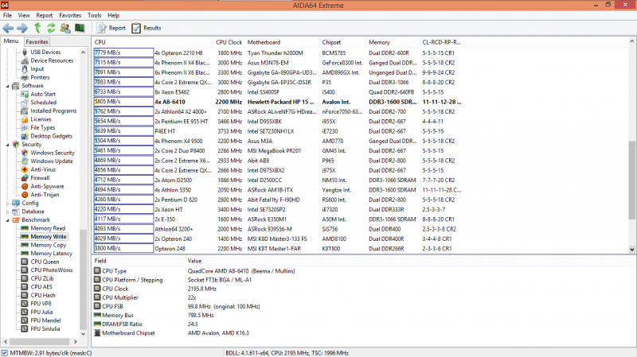Collapse the Security tree node
The image size is (637, 357).
coord(8,145)
